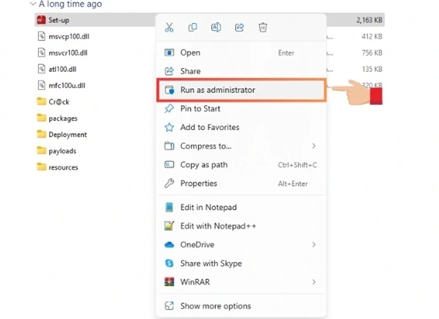Expand the WinRAR submenu chevron
This screenshot has width=439, height=319.
coord(313,282)
